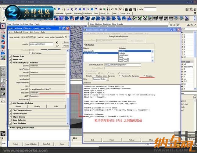Activate the Move tool in toolbox

3,37
